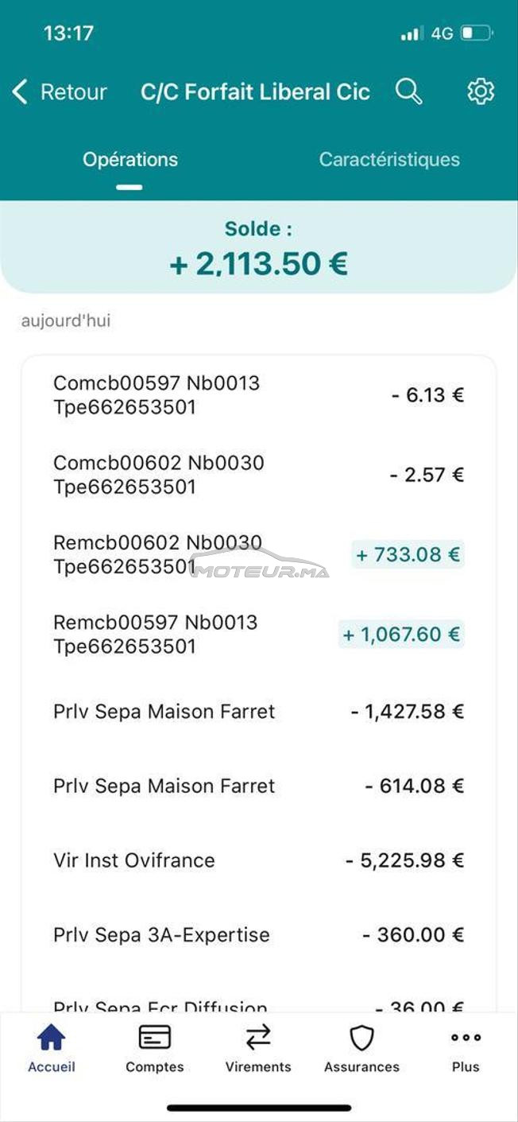
Task: Open Assurances shield icon
Action: coord(361,1037)
